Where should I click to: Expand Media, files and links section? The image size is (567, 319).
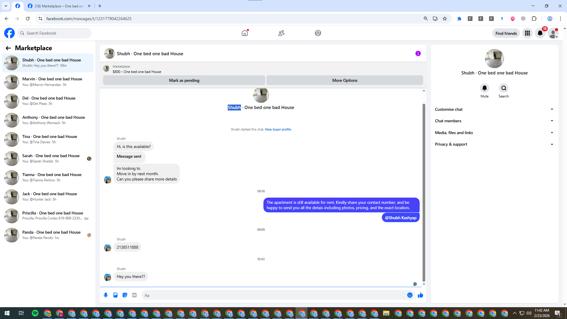[494, 133]
